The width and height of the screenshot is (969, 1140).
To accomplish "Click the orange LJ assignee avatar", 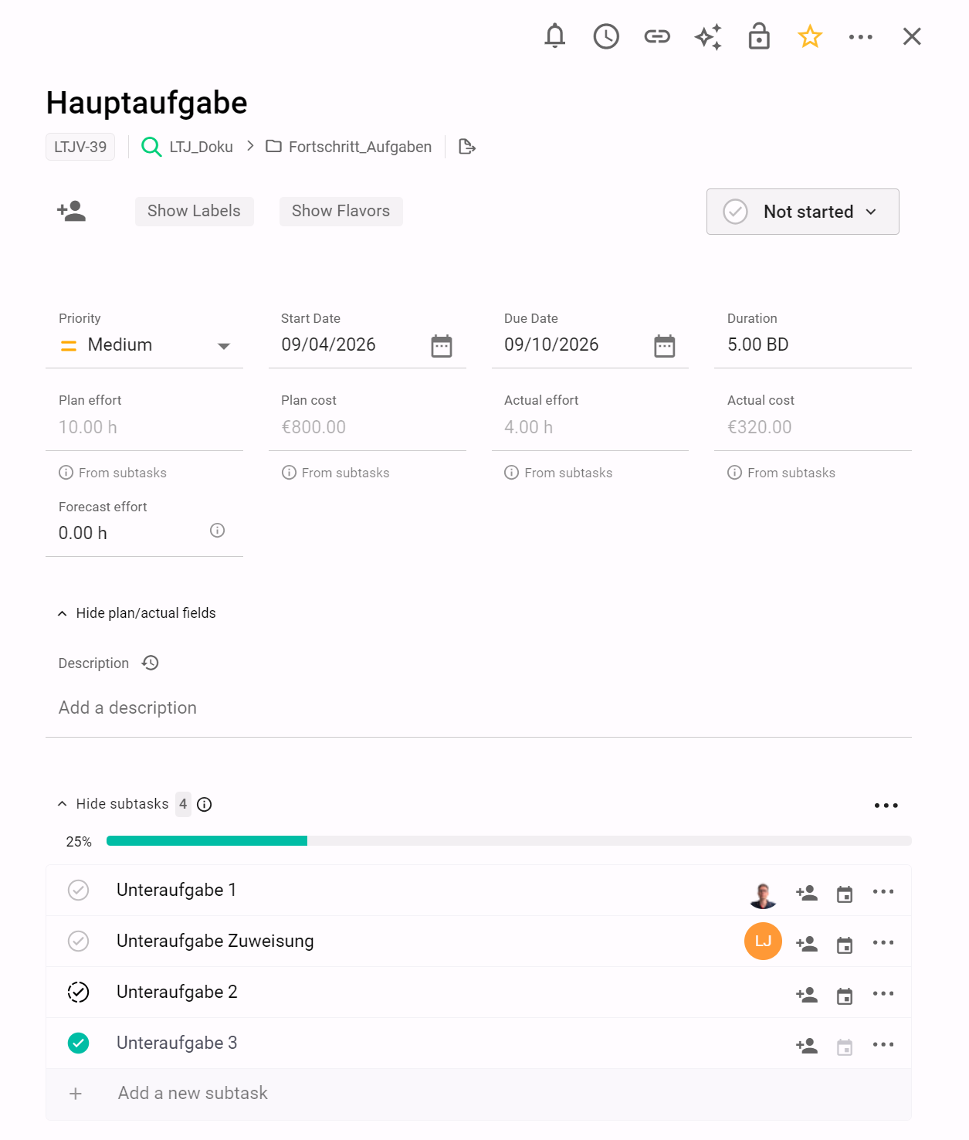I will point(764,941).
